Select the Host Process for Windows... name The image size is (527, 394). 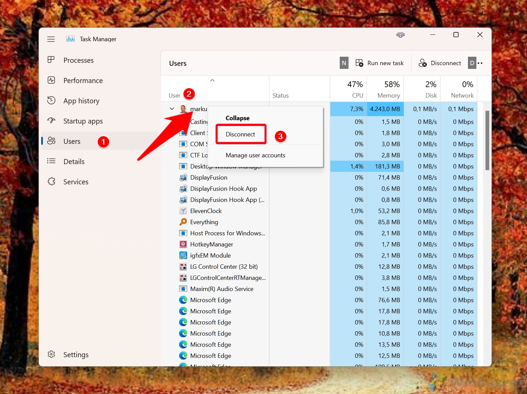coord(228,233)
